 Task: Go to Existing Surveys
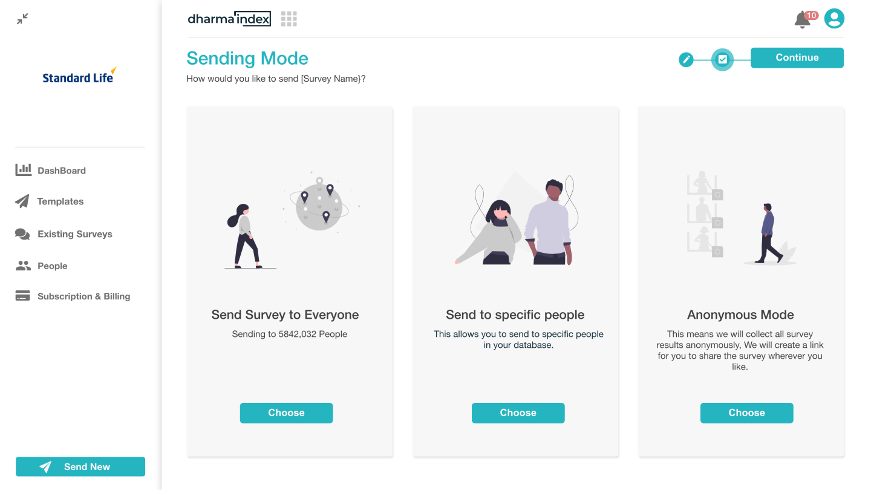pos(75,234)
